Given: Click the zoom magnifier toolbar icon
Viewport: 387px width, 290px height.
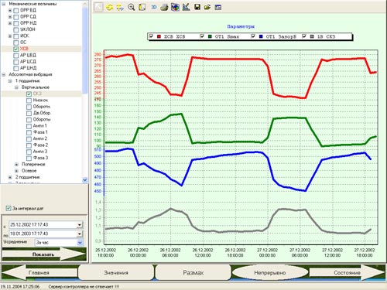Looking at the screenshot, I should point(132,7).
